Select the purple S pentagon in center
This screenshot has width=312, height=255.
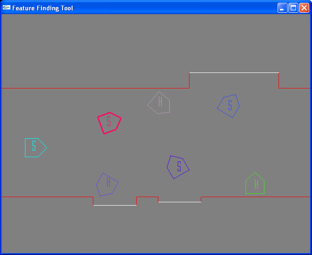(178, 167)
